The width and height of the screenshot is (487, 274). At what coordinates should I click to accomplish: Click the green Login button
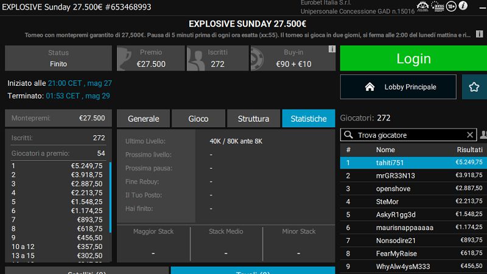click(x=413, y=58)
